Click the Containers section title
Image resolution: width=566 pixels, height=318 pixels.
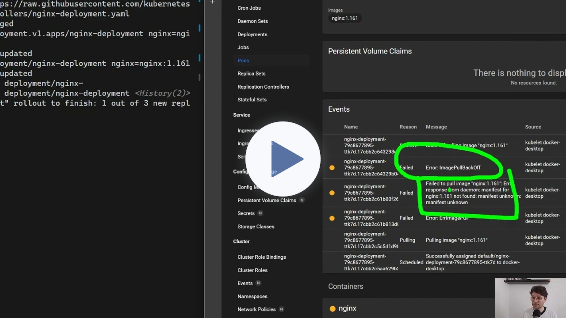point(346,287)
